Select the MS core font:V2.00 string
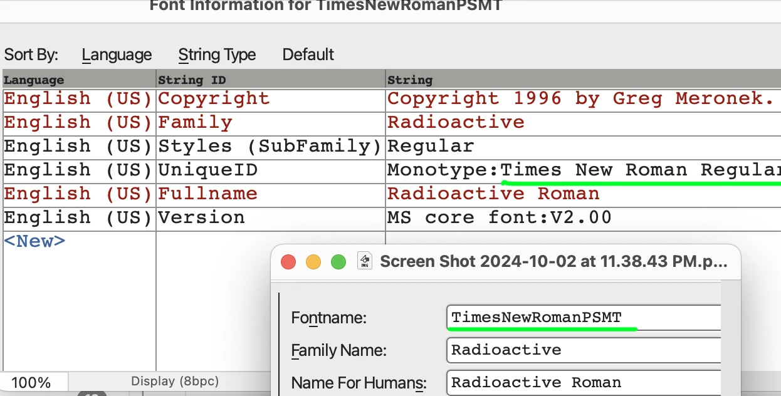The width and height of the screenshot is (781, 396). tap(584, 217)
